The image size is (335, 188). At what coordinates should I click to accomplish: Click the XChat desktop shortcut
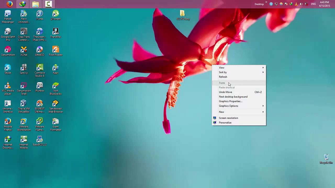click(24, 51)
